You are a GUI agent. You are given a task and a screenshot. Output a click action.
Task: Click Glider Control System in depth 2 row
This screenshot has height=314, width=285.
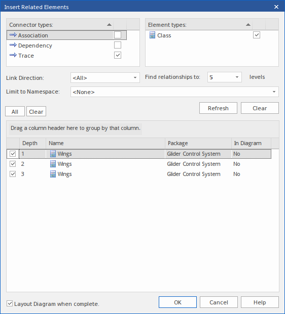pyautogui.click(x=194, y=164)
